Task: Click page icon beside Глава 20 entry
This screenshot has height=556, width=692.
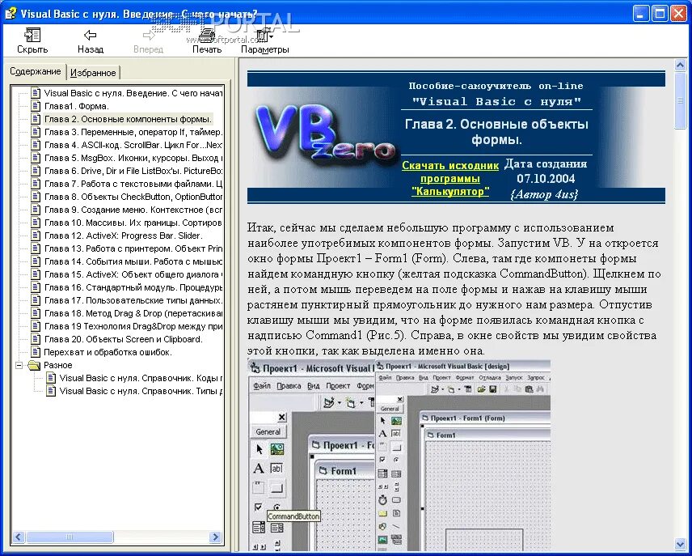Action: coord(36,339)
